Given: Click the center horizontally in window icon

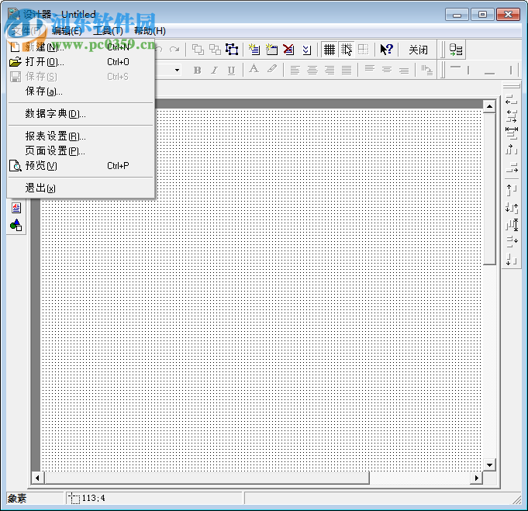Looking at the screenshot, I should click(512, 149).
